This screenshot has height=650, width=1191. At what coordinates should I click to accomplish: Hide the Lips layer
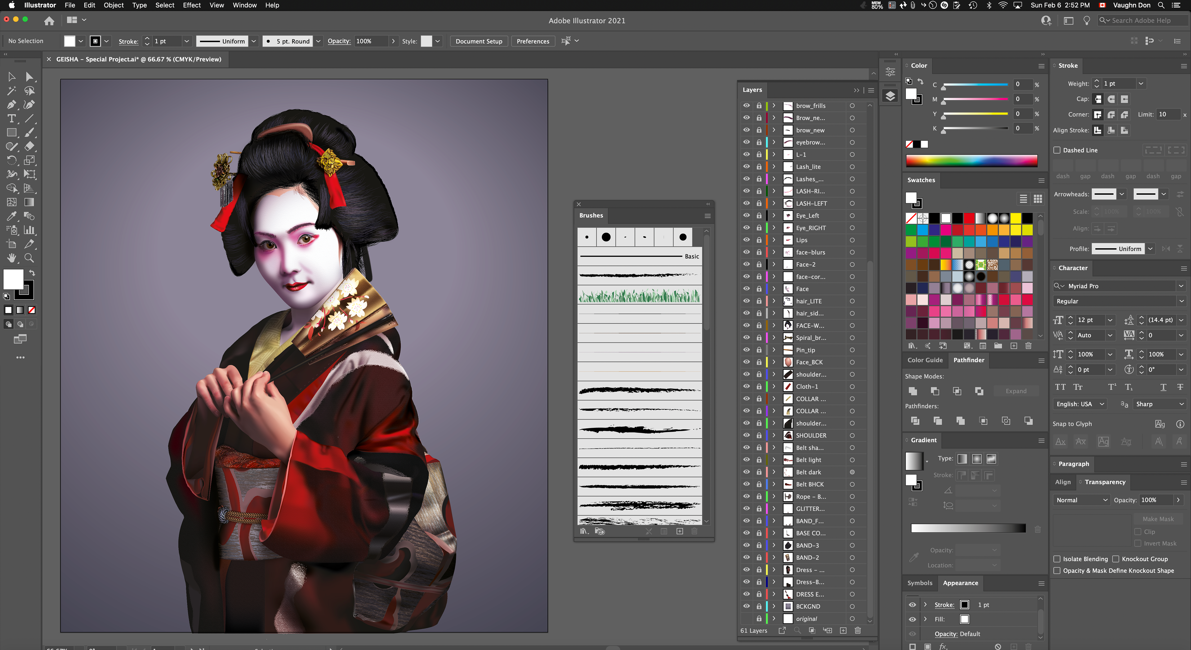tap(746, 240)
